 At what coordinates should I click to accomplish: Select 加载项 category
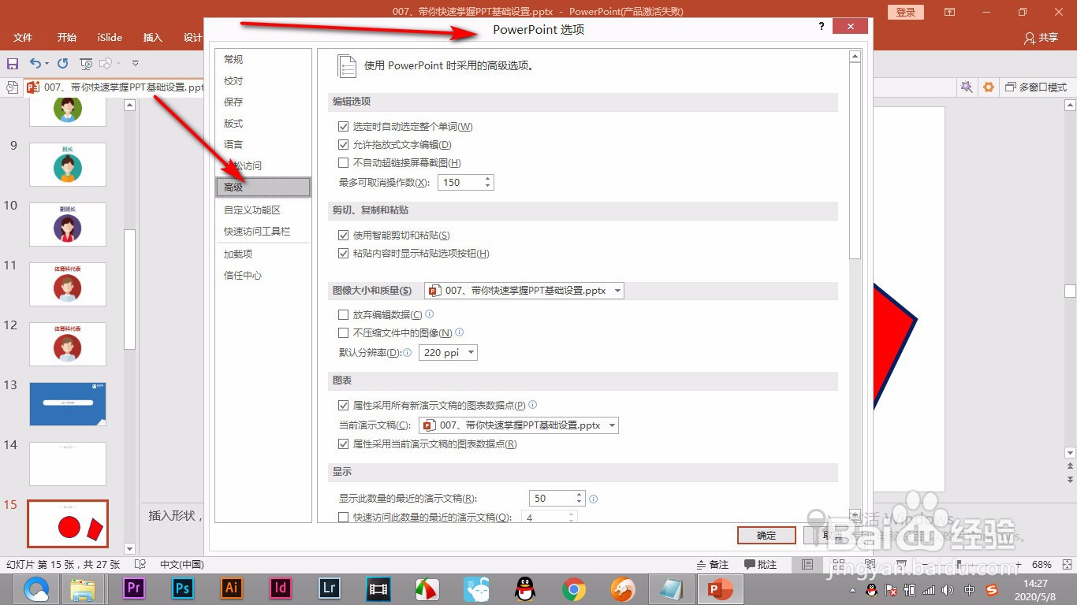click(263, 254)
